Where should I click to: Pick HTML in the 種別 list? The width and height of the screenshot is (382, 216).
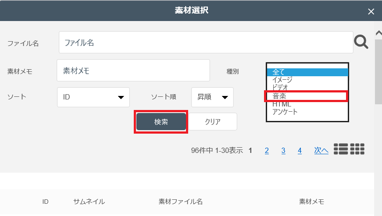tap(307, 104)
